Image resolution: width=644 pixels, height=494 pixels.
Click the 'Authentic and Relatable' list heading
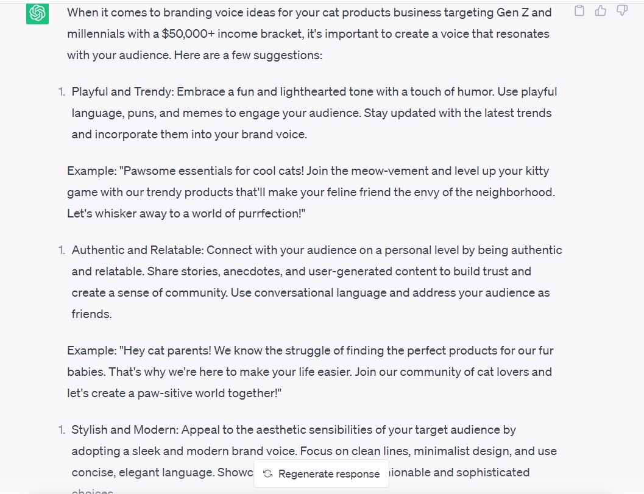138,250
